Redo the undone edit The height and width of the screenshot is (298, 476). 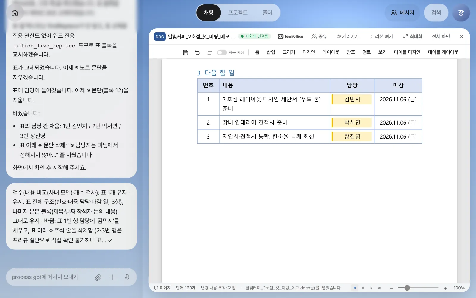[209, 52]
